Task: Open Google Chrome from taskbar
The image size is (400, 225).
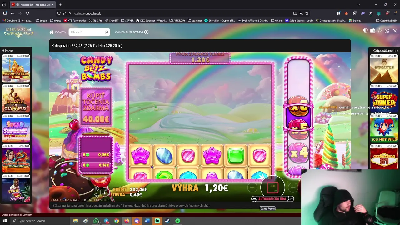Action: (117, 221)
